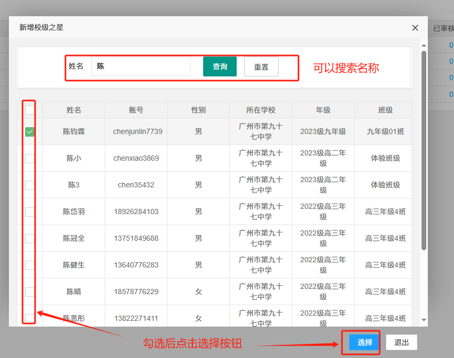The width and height of the screenshot is (454, 358).
Task: Click account 13822271411
Action: [136, 318]
